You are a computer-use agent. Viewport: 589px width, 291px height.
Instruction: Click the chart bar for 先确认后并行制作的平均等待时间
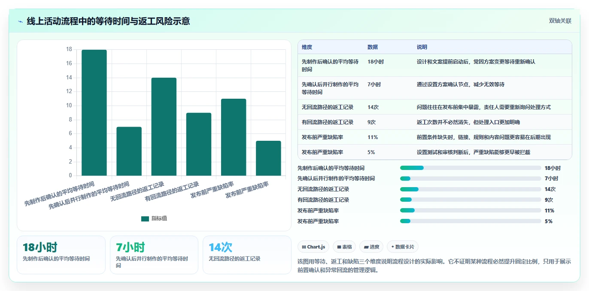point(129,151)
